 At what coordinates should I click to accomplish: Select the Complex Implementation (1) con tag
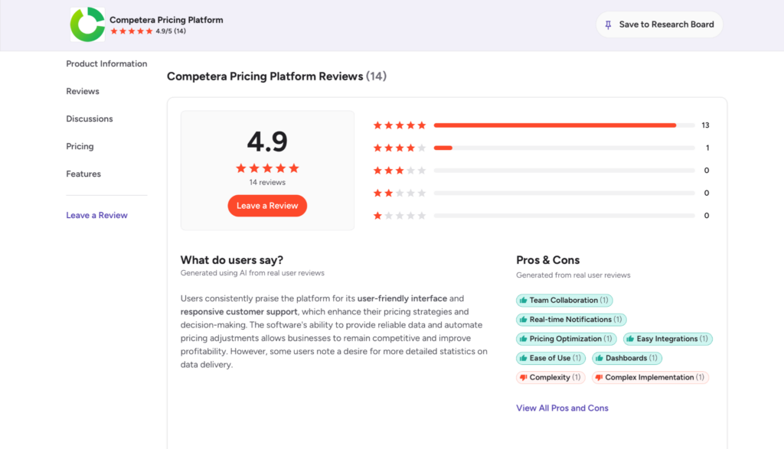click(x=650, y=378)
